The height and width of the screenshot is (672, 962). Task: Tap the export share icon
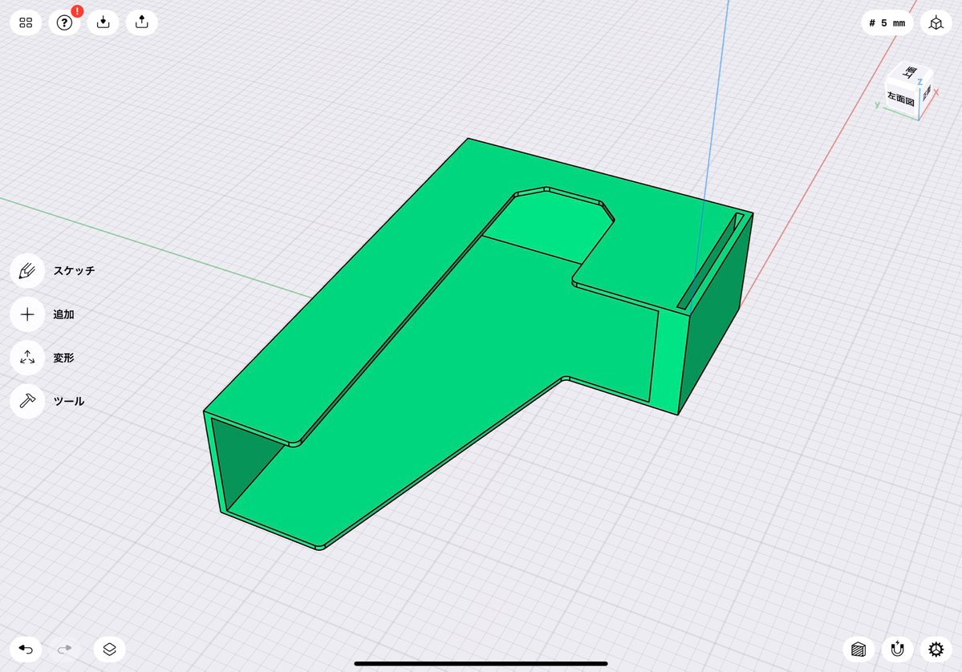(x=142, y=22)
